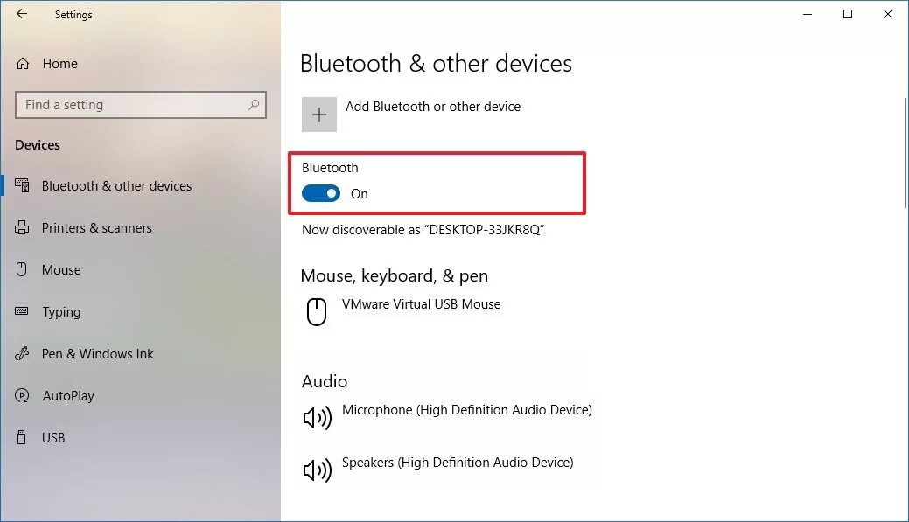Click the search magnifier icon

254,105
